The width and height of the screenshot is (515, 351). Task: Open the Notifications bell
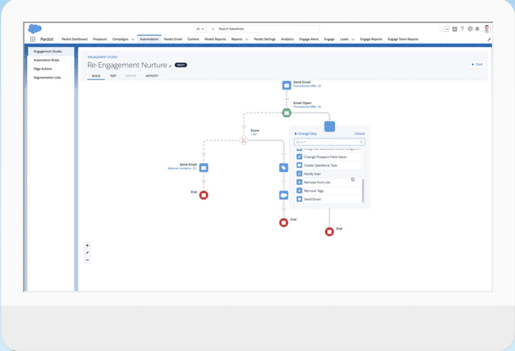478,29
